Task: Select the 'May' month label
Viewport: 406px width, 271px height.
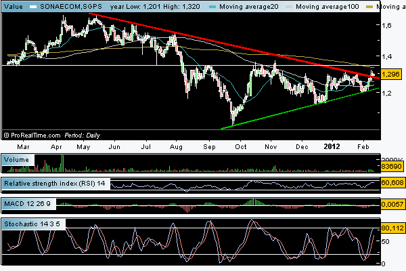Action: pyautogui.click(x=83, y=147)
